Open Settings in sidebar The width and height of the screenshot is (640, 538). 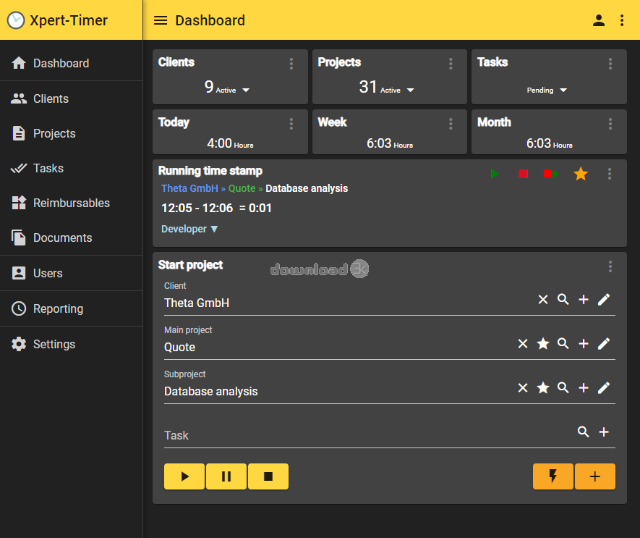72,345
